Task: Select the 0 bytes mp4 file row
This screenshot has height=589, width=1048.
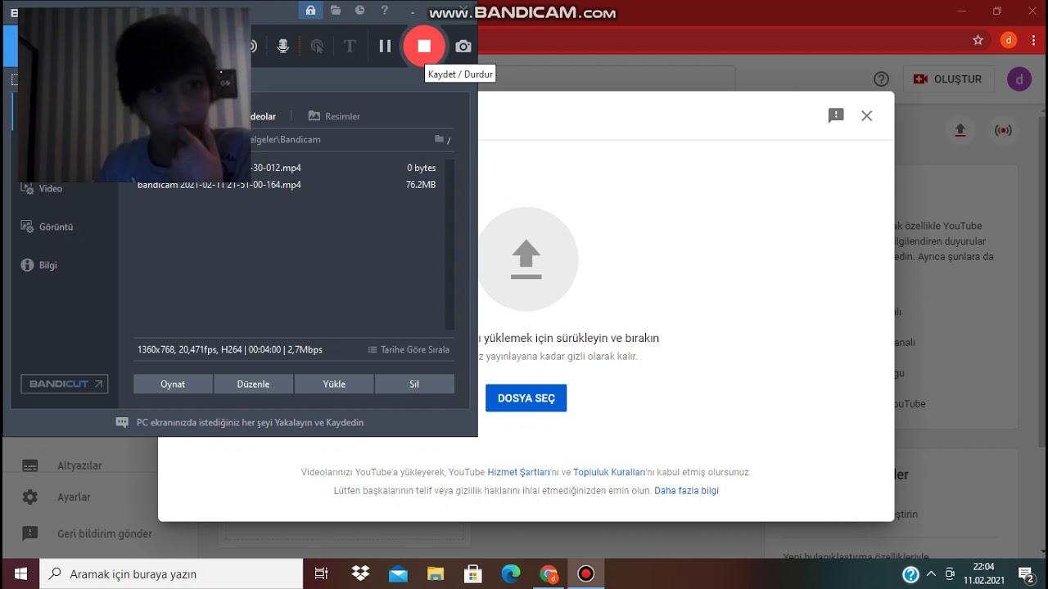Action: pyautogui.click(x=287, y=168)
